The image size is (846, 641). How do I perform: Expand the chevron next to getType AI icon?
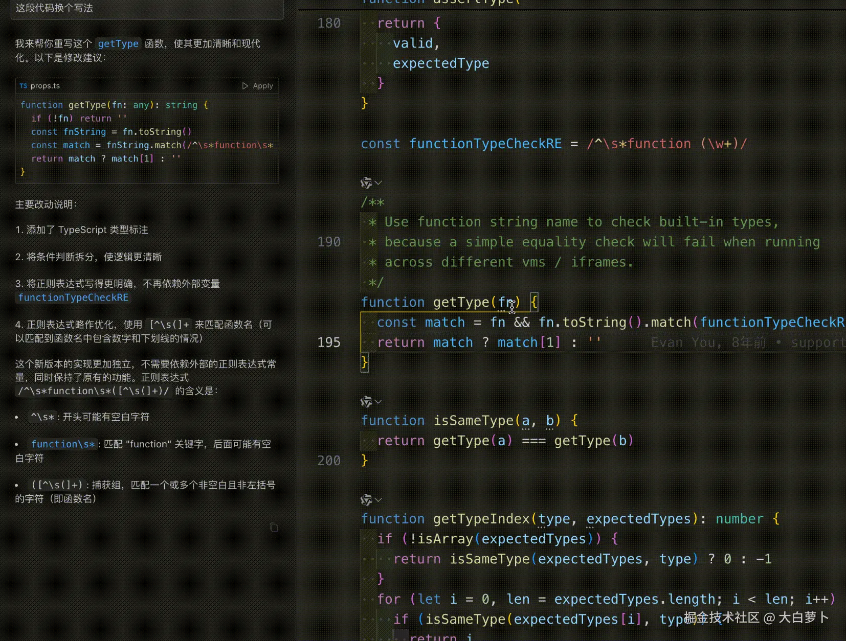(x=379, y=183)
